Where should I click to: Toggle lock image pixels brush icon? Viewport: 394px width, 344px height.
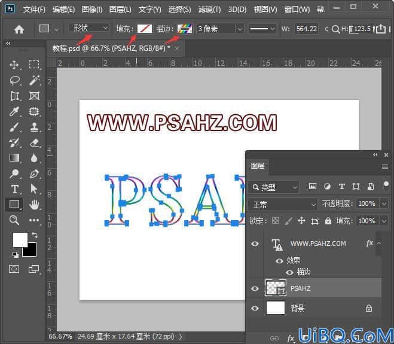point(289,221)
